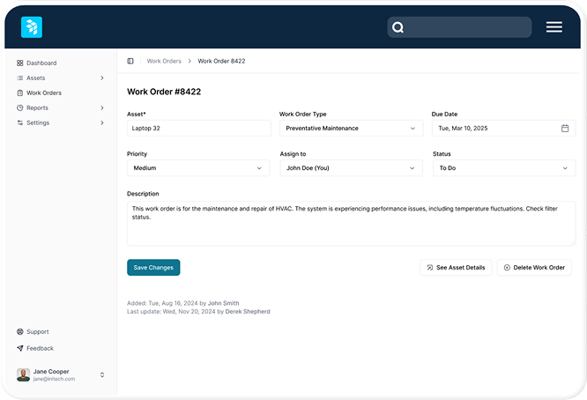Go to Work Orders breadcrumb
The image size is (587, 400).
pyautogui.click(x=164, y=61)
